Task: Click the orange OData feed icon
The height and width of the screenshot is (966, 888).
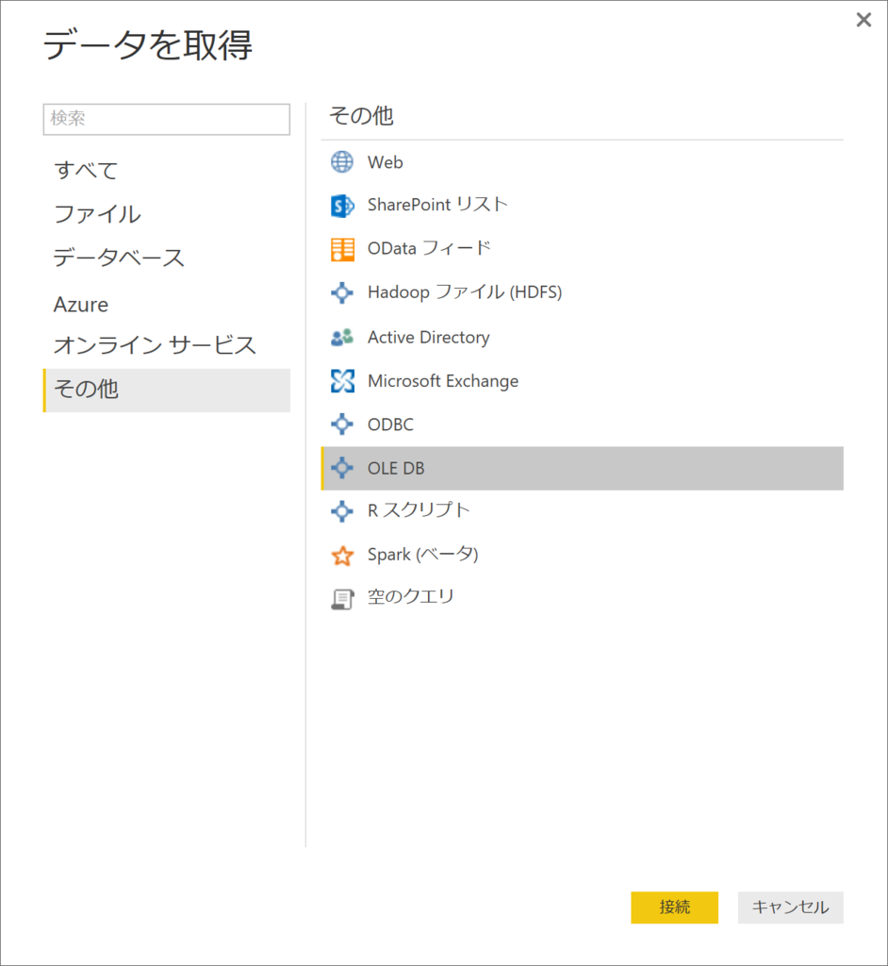Action: (x=342, y=249)
